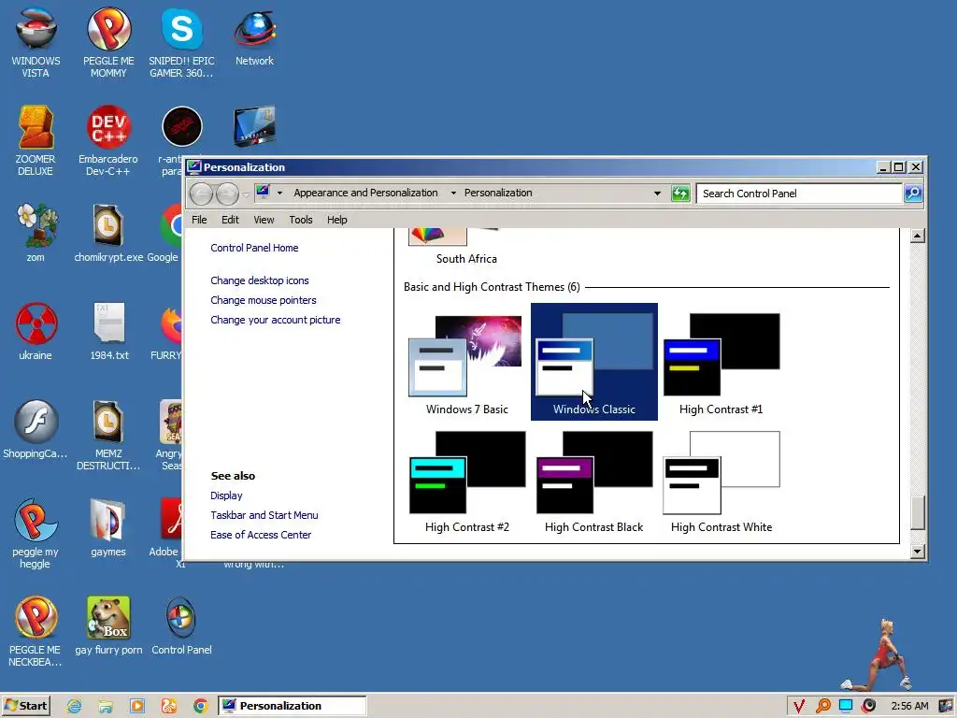
Task: Click the Search Control Panel magnifier icon
Action: 913,194
